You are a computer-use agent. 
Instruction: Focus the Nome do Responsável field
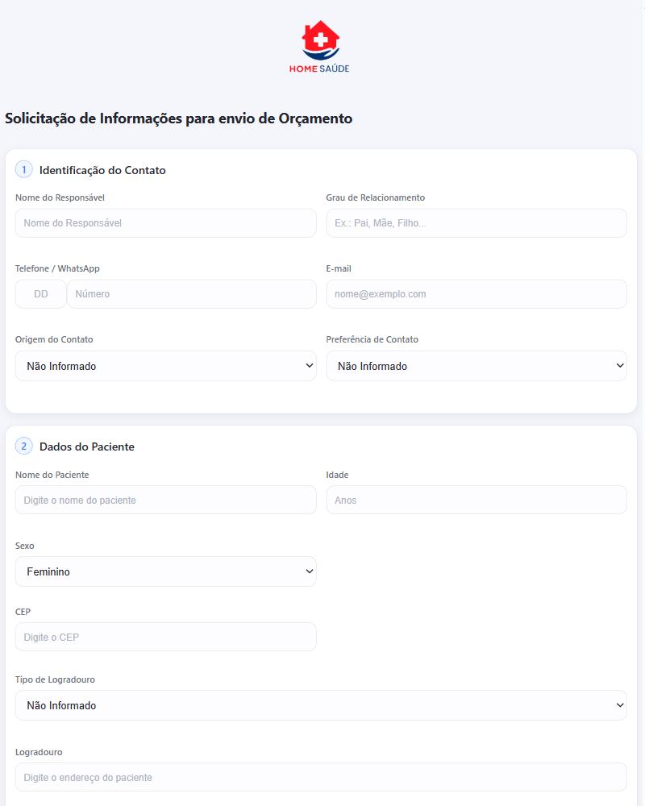pos(165,223)
